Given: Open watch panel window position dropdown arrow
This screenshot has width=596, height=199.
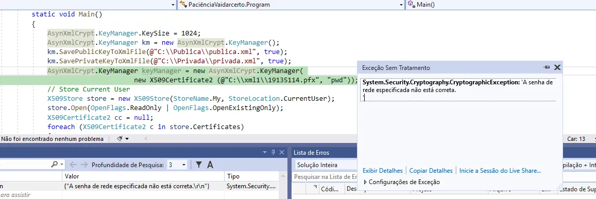Looking at the screenshot, I should (265, 152).
